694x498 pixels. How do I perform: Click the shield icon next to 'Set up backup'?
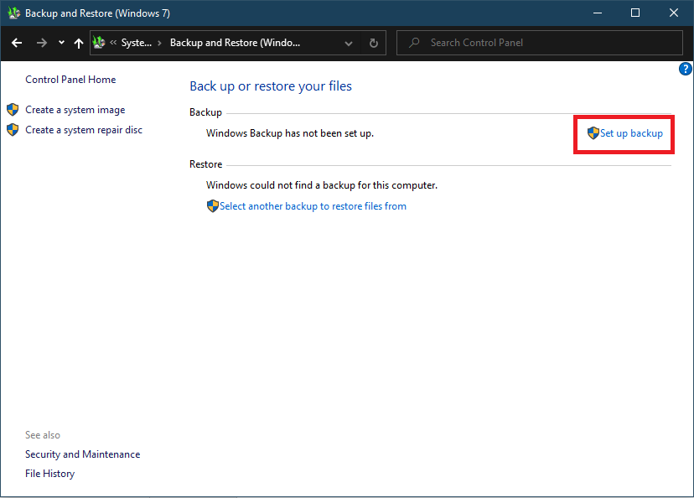pyautogui.click(x=593, y=133)
